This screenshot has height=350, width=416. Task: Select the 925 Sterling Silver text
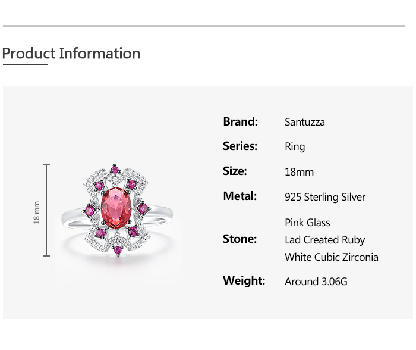(324, 197)
